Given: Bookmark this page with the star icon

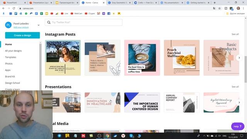Looking at the screenshot, I should 220,8.
